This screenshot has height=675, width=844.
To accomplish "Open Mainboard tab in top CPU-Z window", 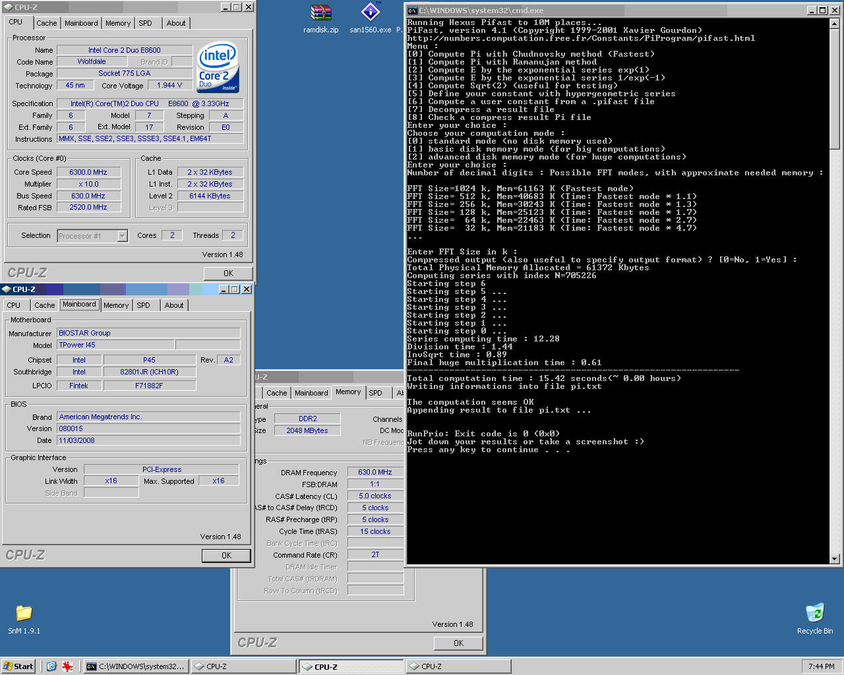I will [81, 23].
